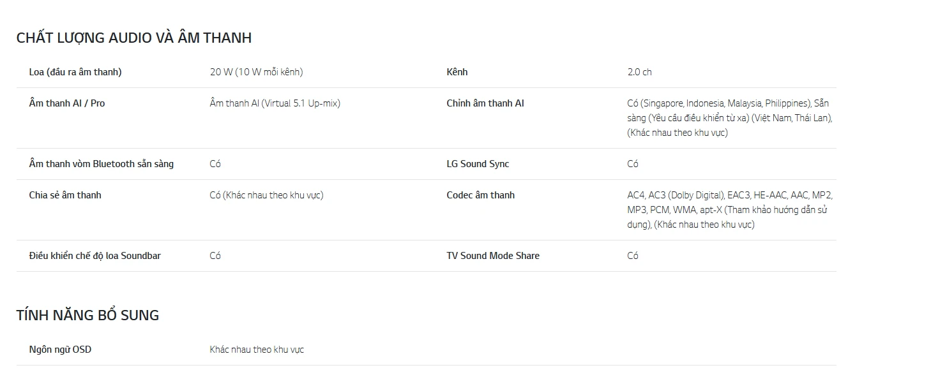Click the CHẤT LƯỢNG AUDIO VÀ ÂM THANH heading

134,38
